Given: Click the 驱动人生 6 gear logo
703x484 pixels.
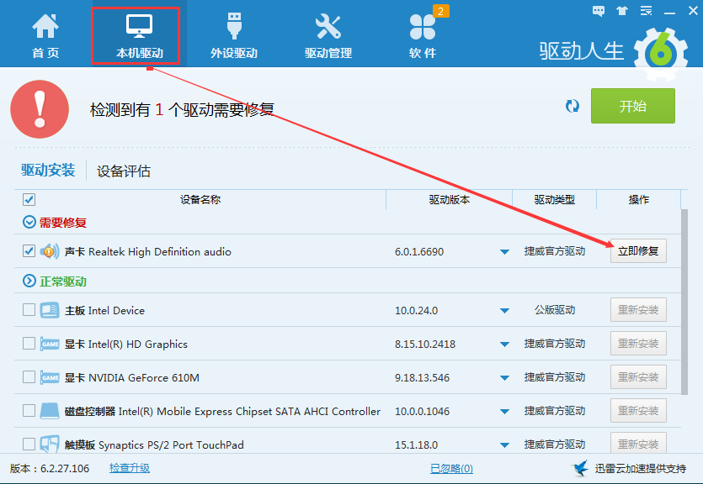Looking at the screenshot, I should (x=661, y=54).
